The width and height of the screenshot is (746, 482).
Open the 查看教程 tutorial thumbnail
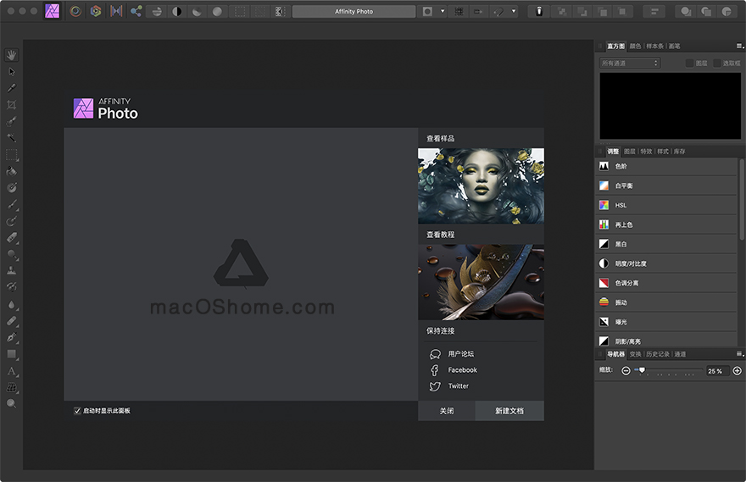tap(481, 282)
